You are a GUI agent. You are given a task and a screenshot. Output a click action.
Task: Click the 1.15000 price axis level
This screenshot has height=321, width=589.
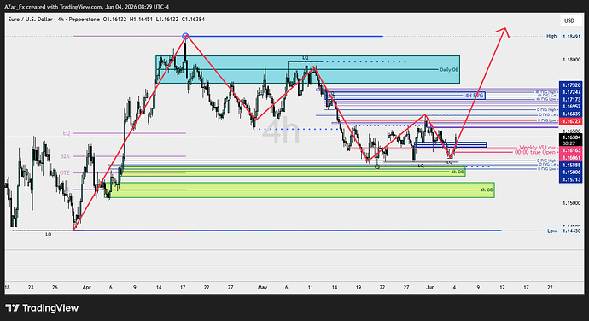[x=571, y=203]
